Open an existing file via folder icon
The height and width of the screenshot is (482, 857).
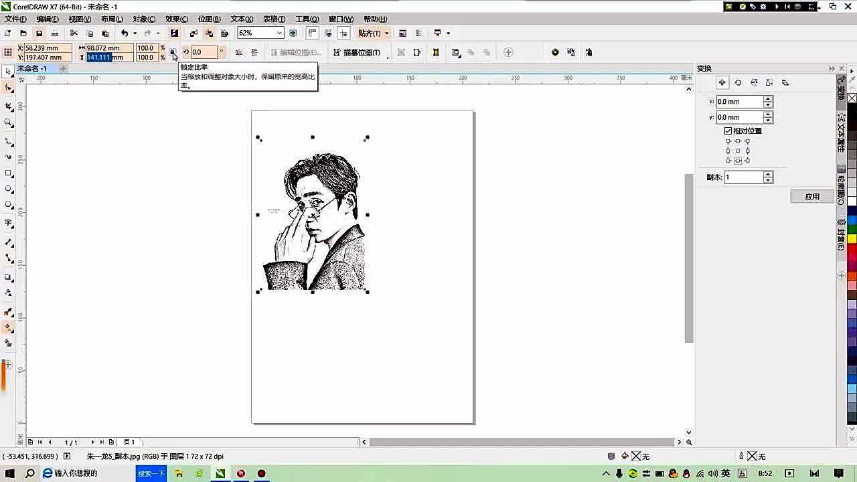23,33
